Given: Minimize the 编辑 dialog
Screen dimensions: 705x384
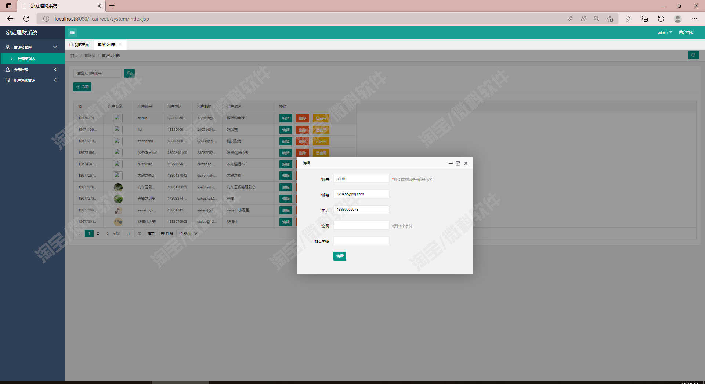Looking at the screenshot, I should (x=451, y=163).
